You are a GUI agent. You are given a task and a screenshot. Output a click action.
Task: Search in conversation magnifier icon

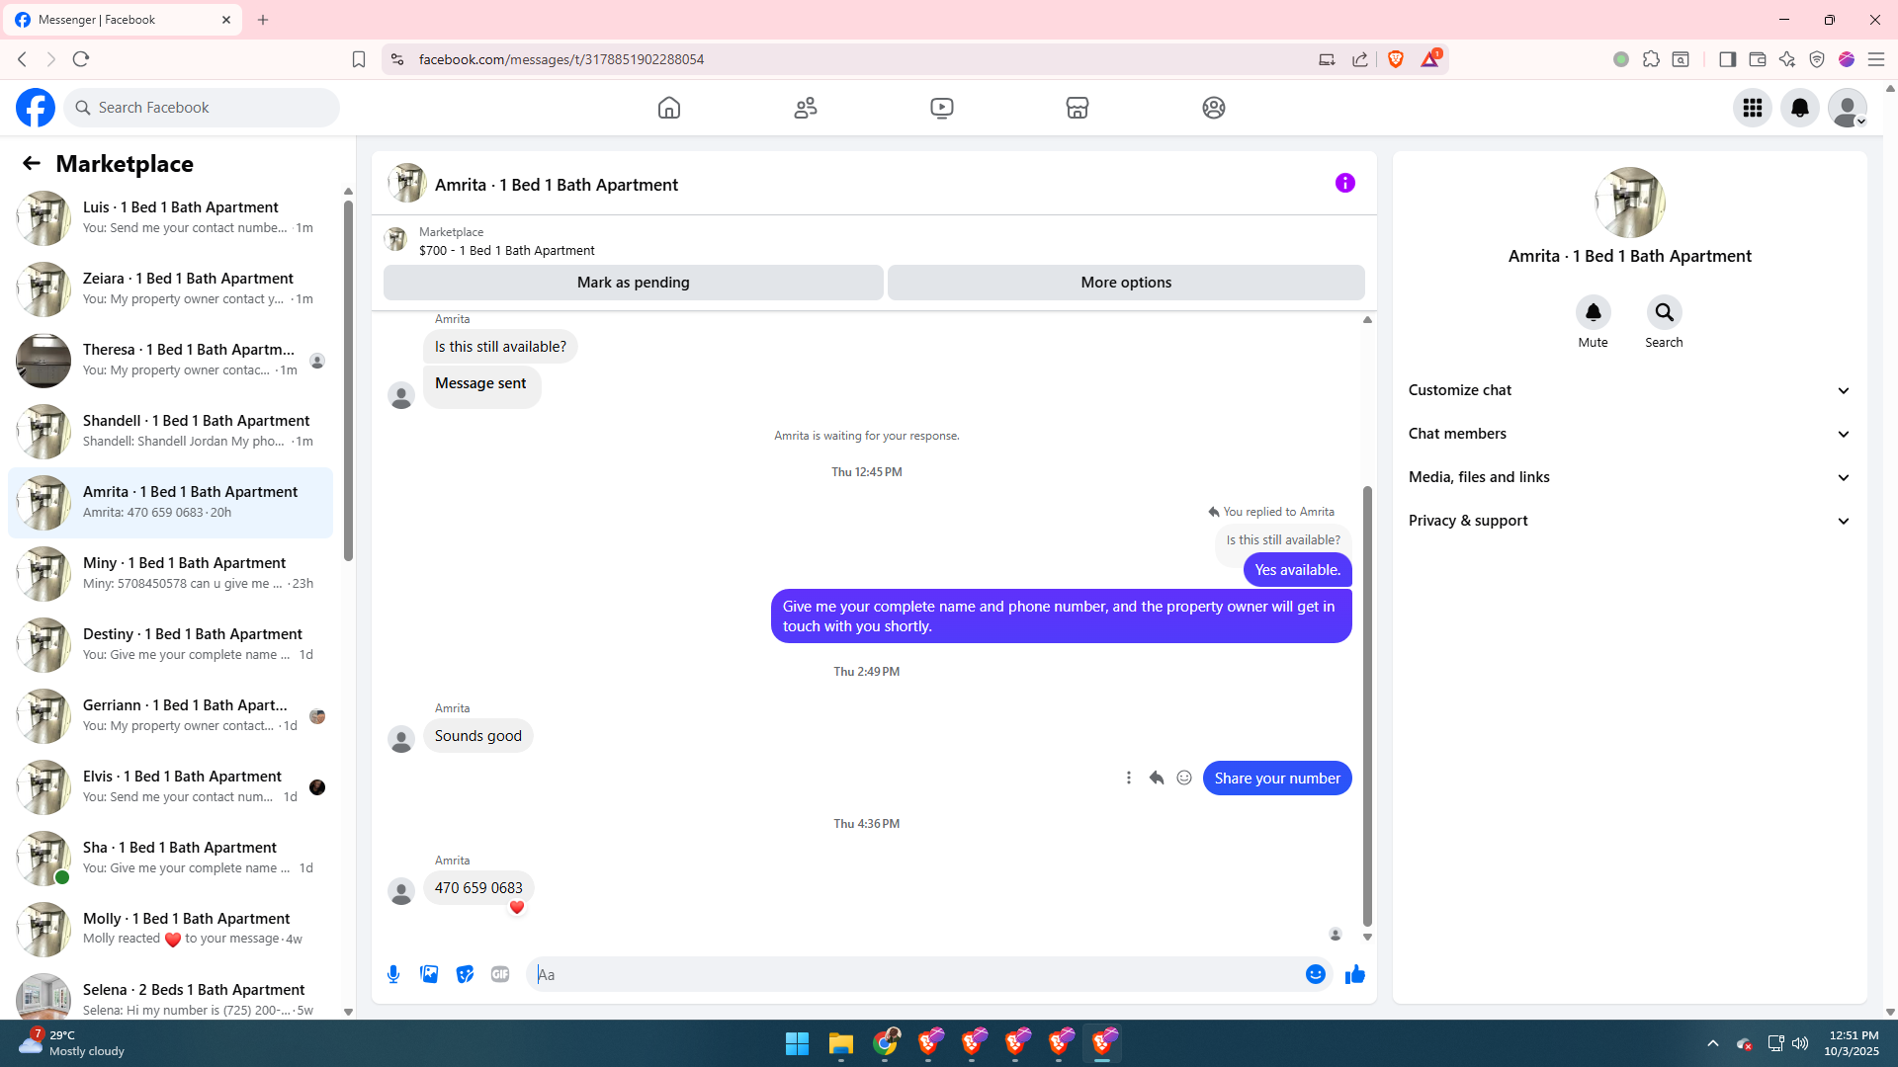click(x=1665, y=312)
